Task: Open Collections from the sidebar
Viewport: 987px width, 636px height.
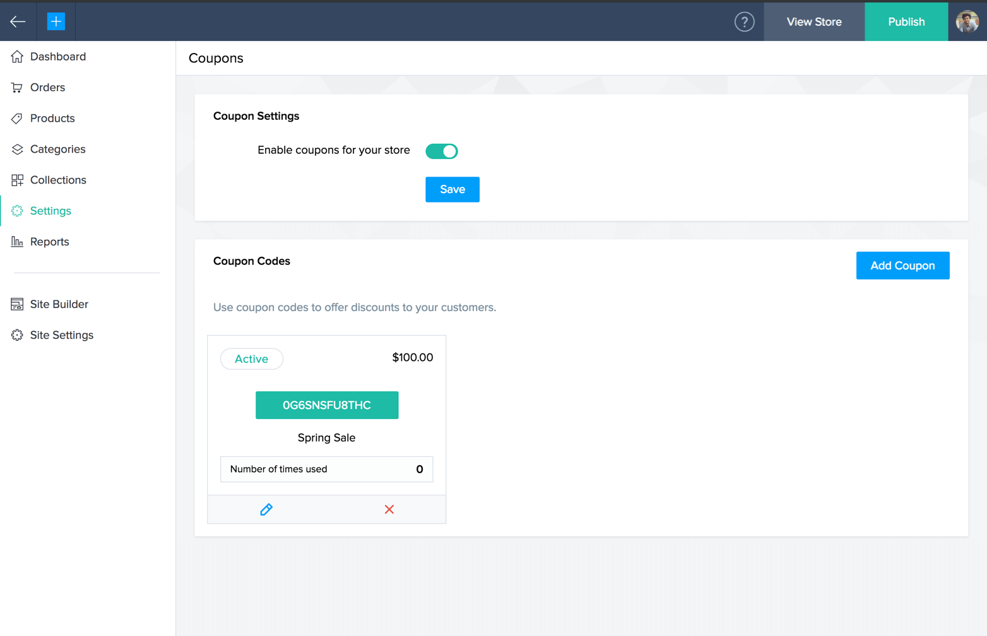Action: pos(58,180)
